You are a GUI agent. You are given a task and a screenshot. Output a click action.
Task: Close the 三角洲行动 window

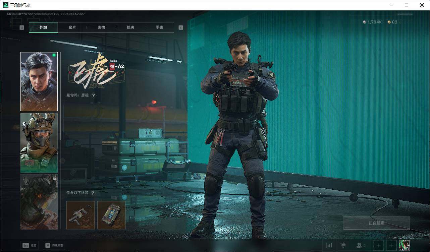(x=422, y=5)
